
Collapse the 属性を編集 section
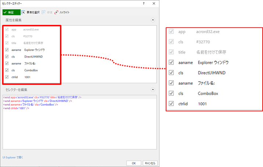click(153, 20)
